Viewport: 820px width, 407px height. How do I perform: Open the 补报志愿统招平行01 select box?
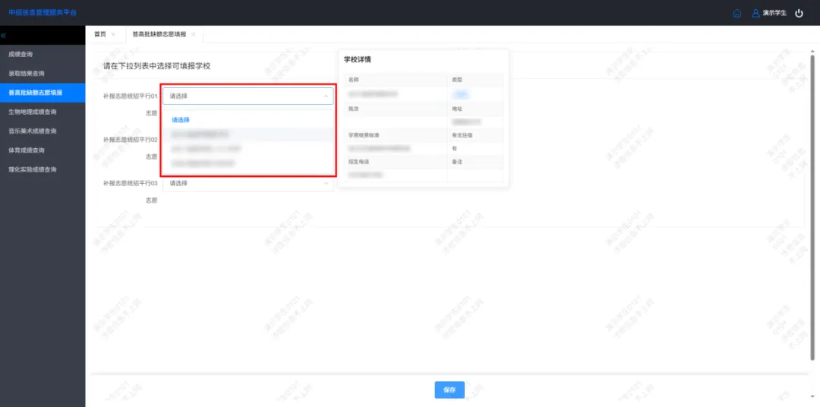point(248,96)
